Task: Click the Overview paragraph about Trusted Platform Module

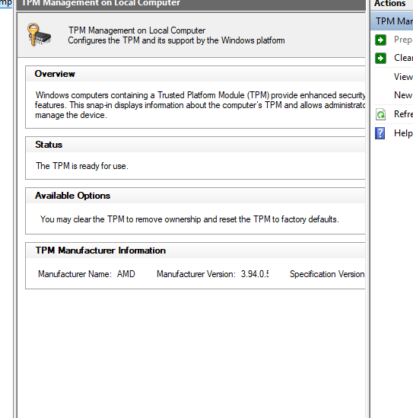Action: pos(200,105)
